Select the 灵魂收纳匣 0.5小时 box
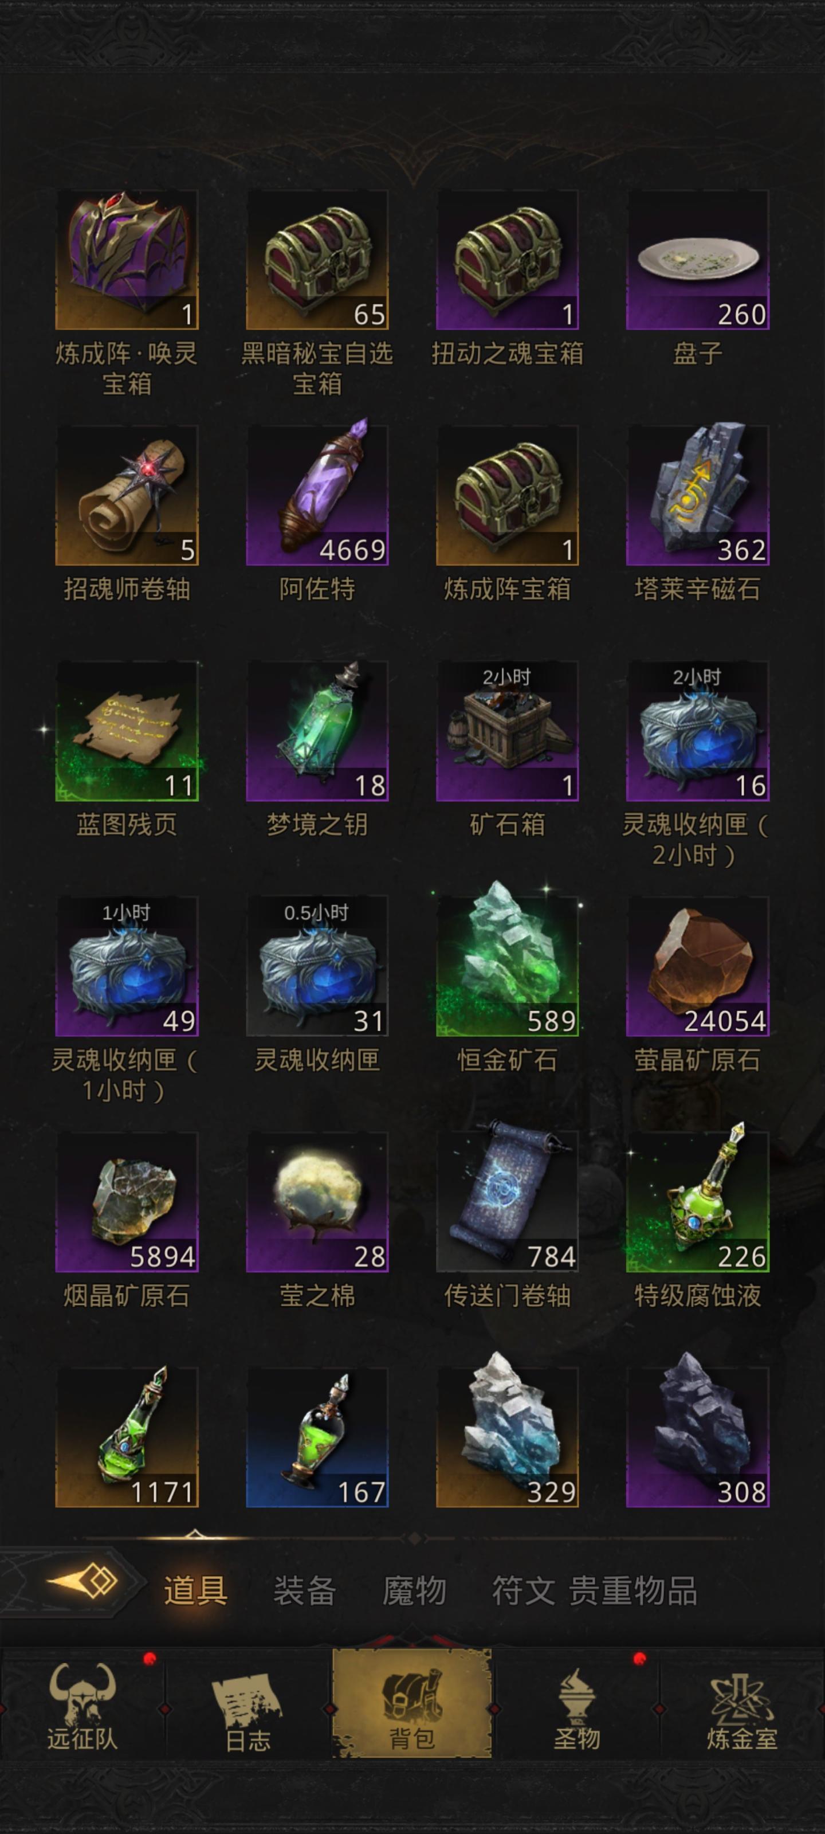 [x=317, y=966]
